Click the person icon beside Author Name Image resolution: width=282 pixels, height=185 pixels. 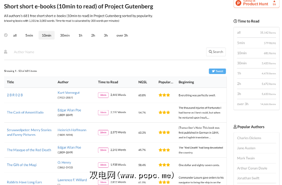click(x=6, y=52)
